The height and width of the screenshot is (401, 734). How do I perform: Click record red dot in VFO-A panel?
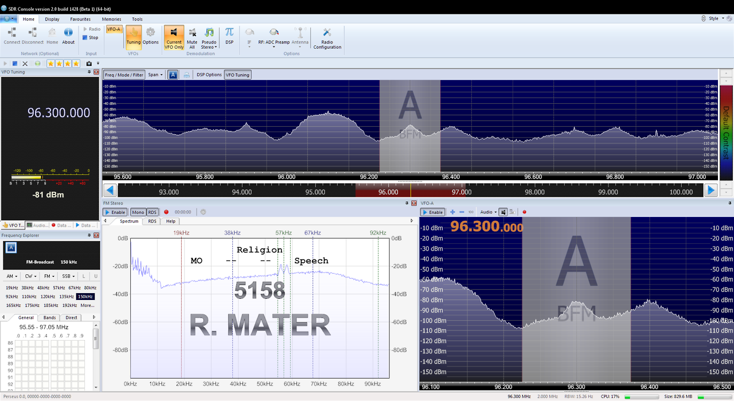pyautogui.click(x=524, y=212)
